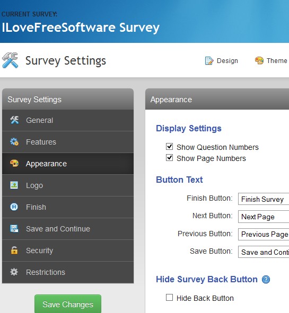This screenshot has width=289, height=313.
Task: Open the Features settings section
Action: click(68, 142)
